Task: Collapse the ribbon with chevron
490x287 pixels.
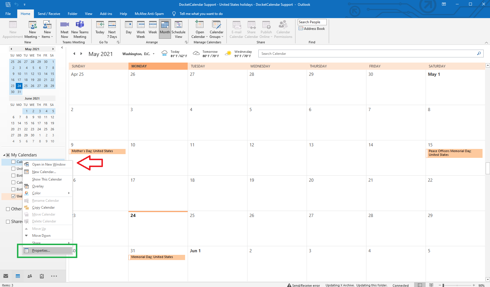Action: [486, 42]
